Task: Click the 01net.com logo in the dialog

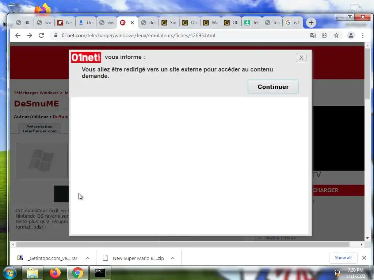Action: 86,57
